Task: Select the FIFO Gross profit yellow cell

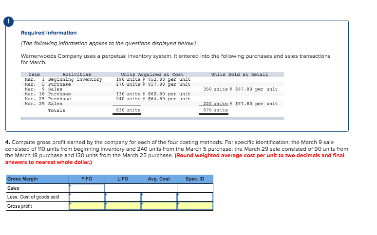Action: pos(87,206)
